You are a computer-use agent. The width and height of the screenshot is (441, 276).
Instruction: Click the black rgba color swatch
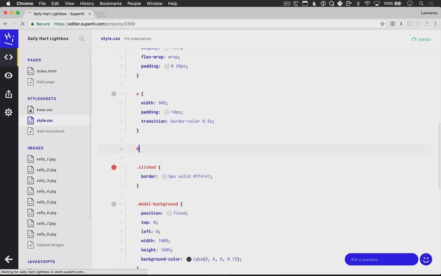click(189, 259)
